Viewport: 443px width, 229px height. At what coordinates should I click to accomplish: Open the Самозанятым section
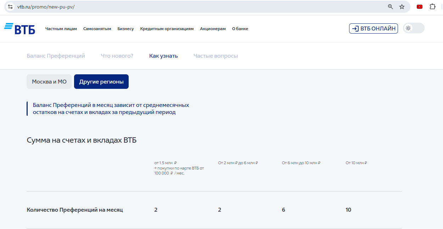pos(97,29)
